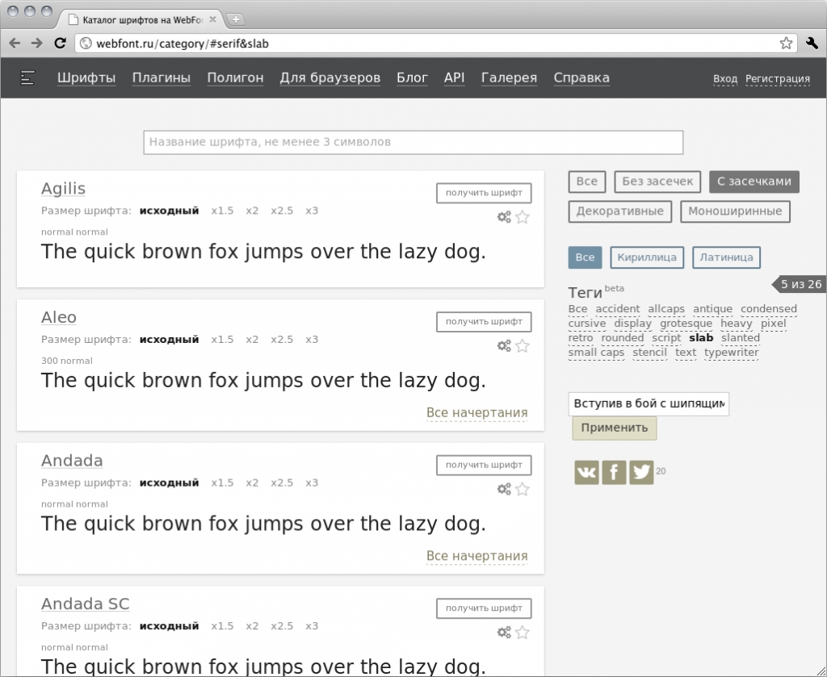Select the 'Без засечек' category filter

pyautogui.click(x=657, y=182)
